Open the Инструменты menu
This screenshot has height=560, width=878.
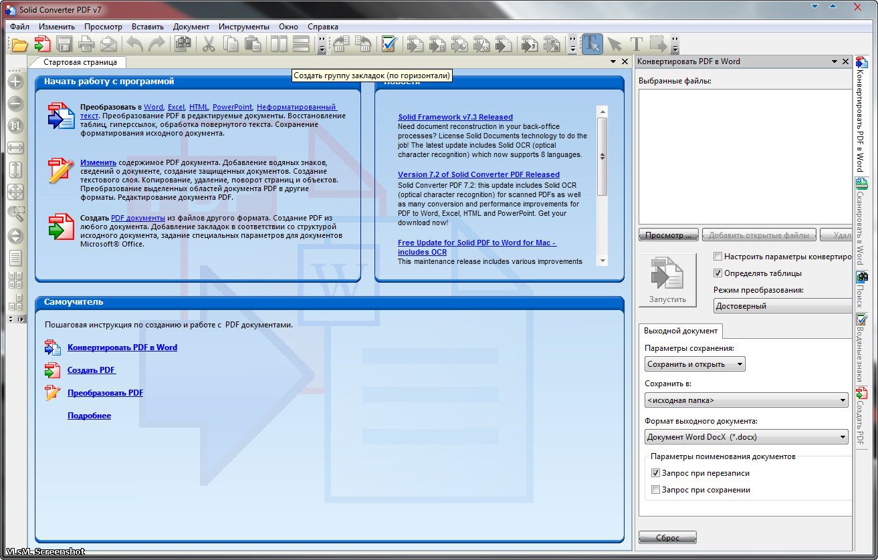[x=243, y=27]
